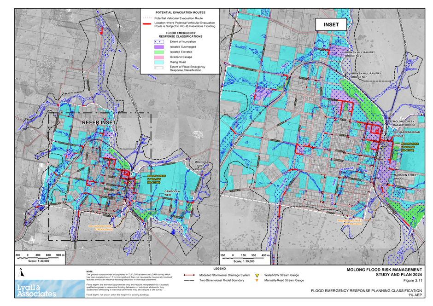Click 'Scale: 1:30,000' text
The image size is (433, 306).
[x=39, y=261]
